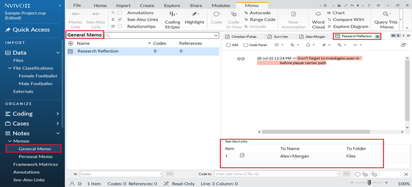Switch to the Christian+Pulisic document tab

241,37
